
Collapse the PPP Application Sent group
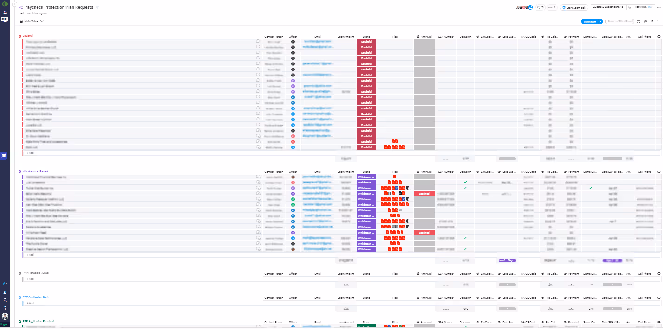(x=20, y=297)
